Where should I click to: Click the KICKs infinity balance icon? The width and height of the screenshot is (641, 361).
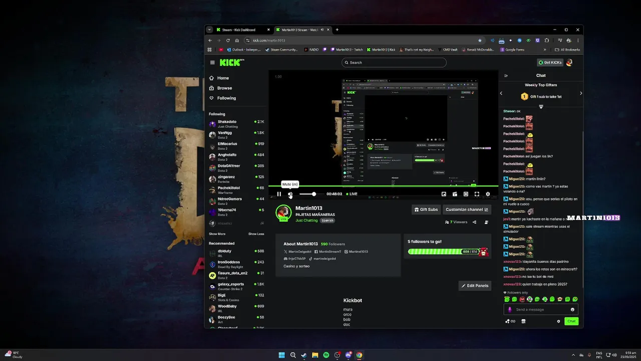[510, 321]
